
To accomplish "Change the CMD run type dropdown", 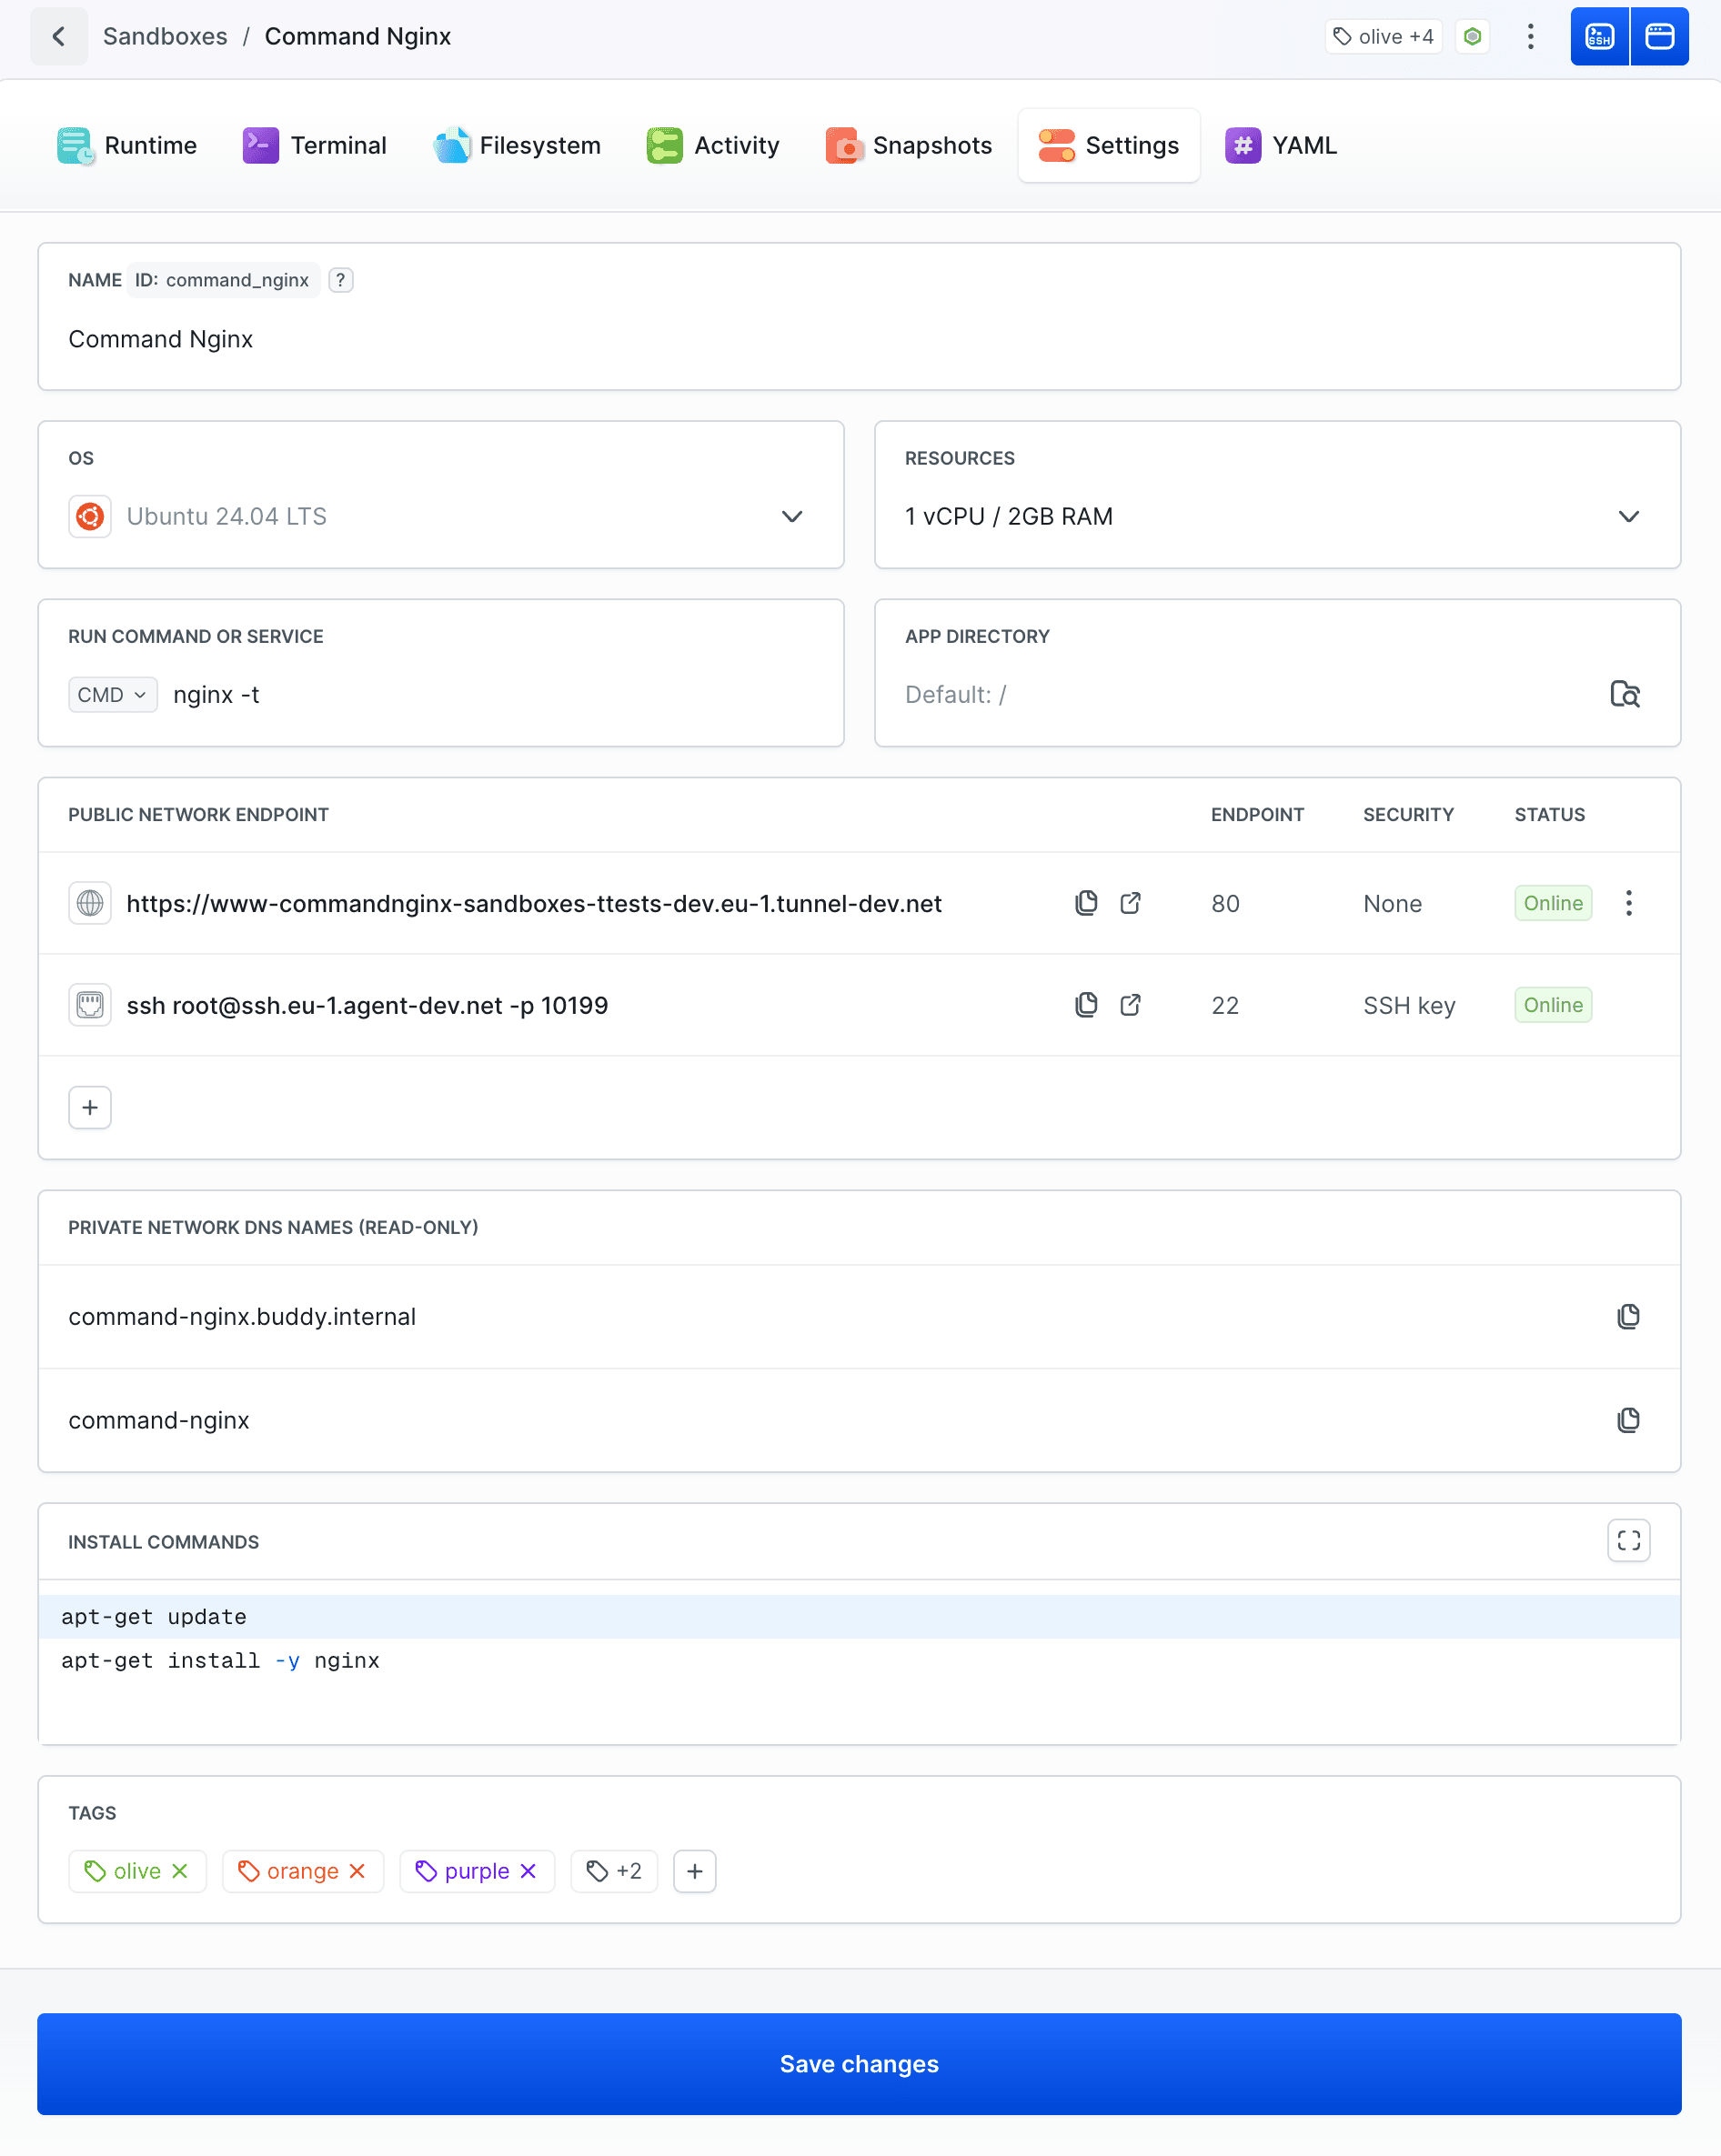I will pos(112,695).
